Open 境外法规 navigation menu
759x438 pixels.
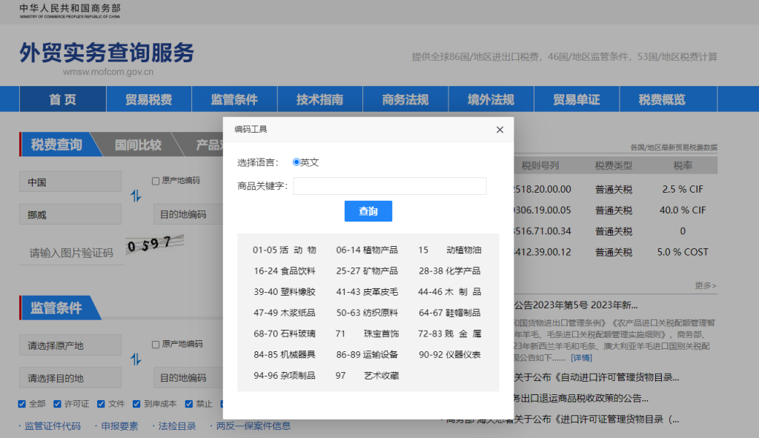pos(491,99)
